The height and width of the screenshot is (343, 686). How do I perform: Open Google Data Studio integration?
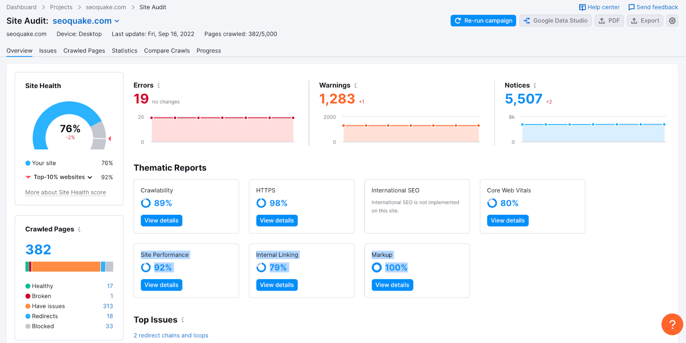[x=555, y=21]
